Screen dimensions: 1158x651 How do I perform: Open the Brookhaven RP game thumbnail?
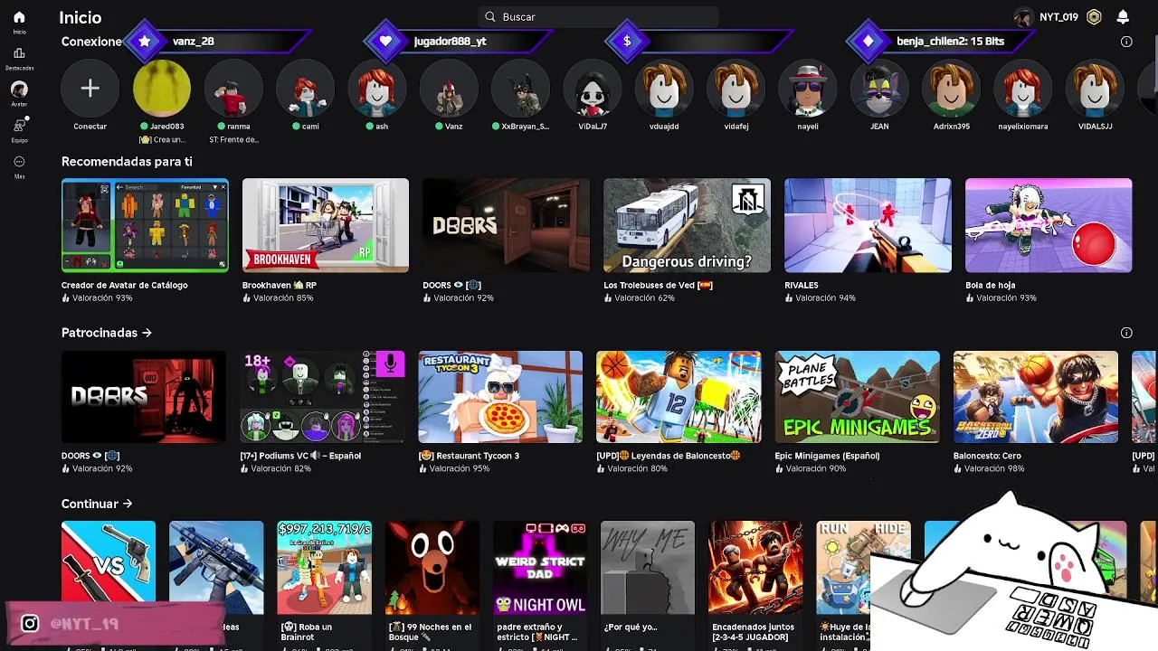[x=326, y=225]
